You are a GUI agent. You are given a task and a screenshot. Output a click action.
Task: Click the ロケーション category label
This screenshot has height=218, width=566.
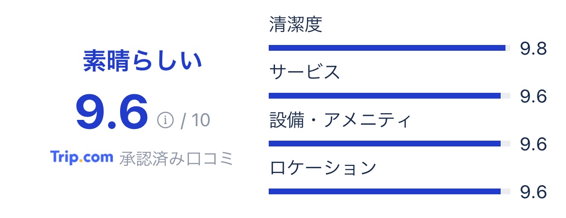pos(323,168)
